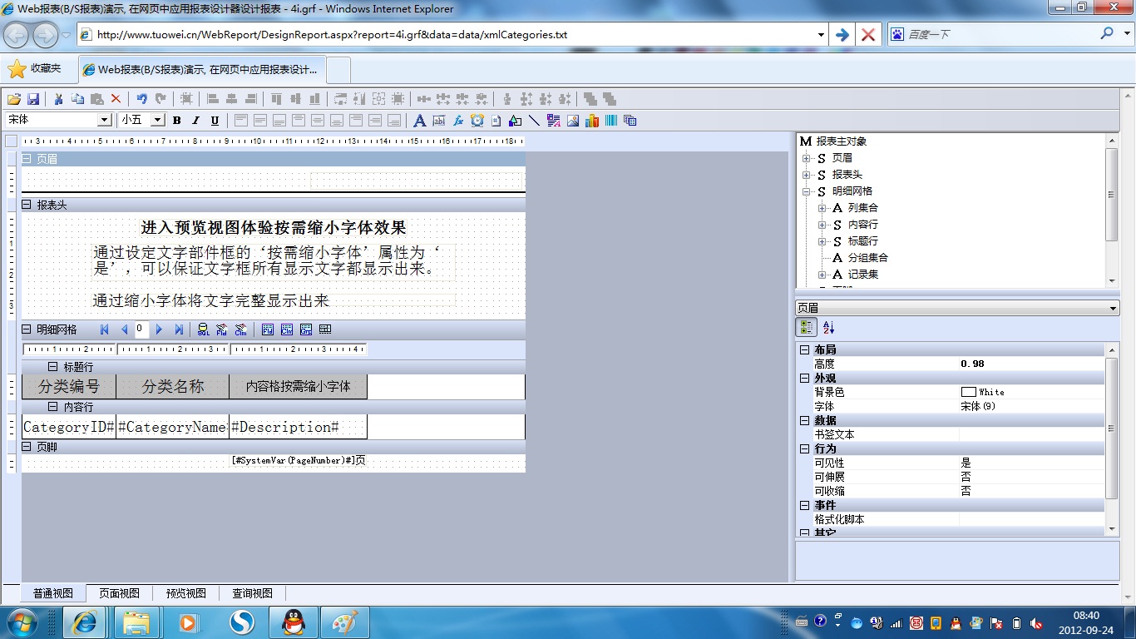Click the Undo arrow in toolbar

coord(141,99)
